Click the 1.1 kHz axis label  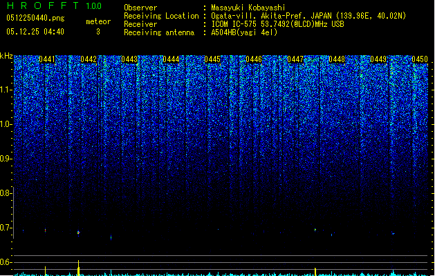(x=6, y=90)
